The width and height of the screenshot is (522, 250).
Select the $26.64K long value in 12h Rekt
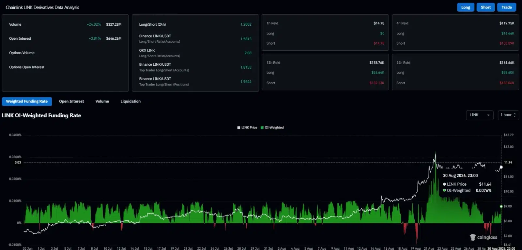pos(378,73)
